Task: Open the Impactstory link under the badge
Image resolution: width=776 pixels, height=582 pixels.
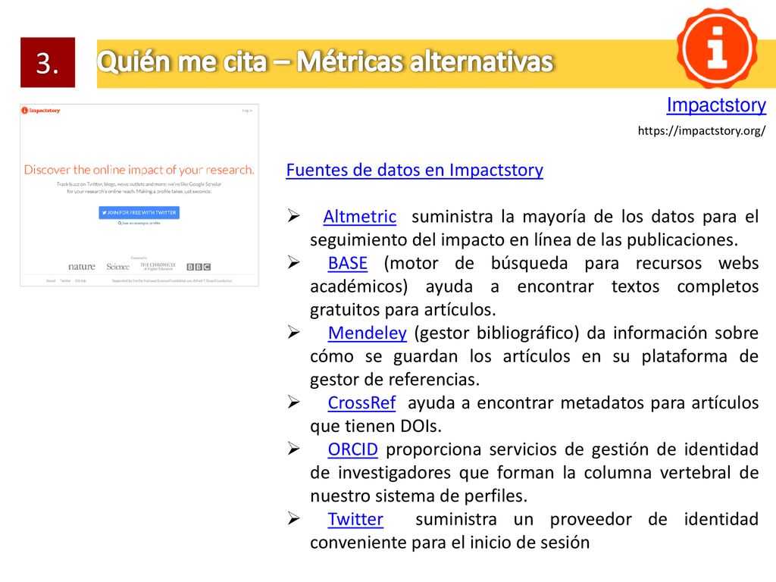Action: 716,105
